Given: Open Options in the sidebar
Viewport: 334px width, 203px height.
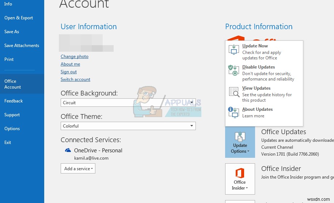Looking at the screenshot, I should [x=22, y=128].
